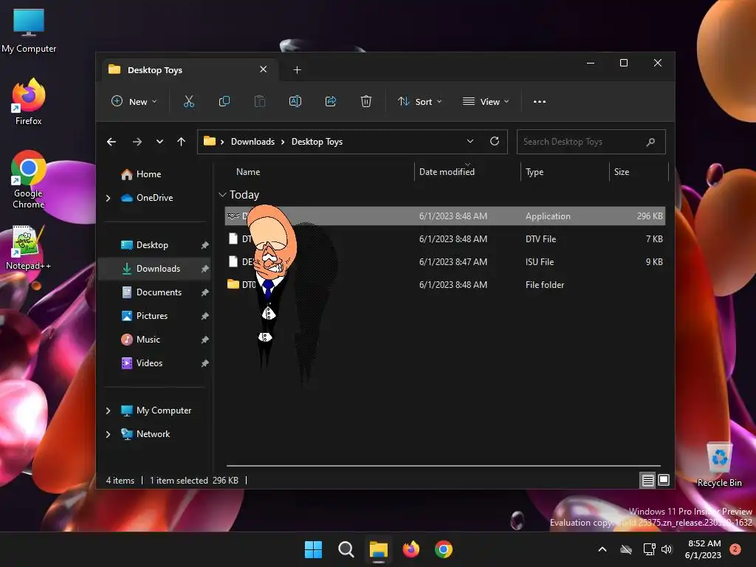Expand Network tree node
The image size is (756, 567).
click(108, 434)
